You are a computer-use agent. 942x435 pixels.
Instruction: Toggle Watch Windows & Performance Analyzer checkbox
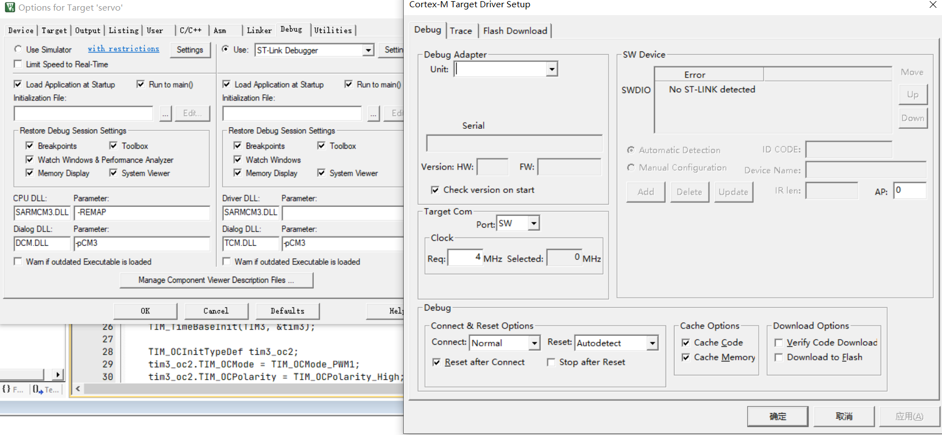click(30, 159)
